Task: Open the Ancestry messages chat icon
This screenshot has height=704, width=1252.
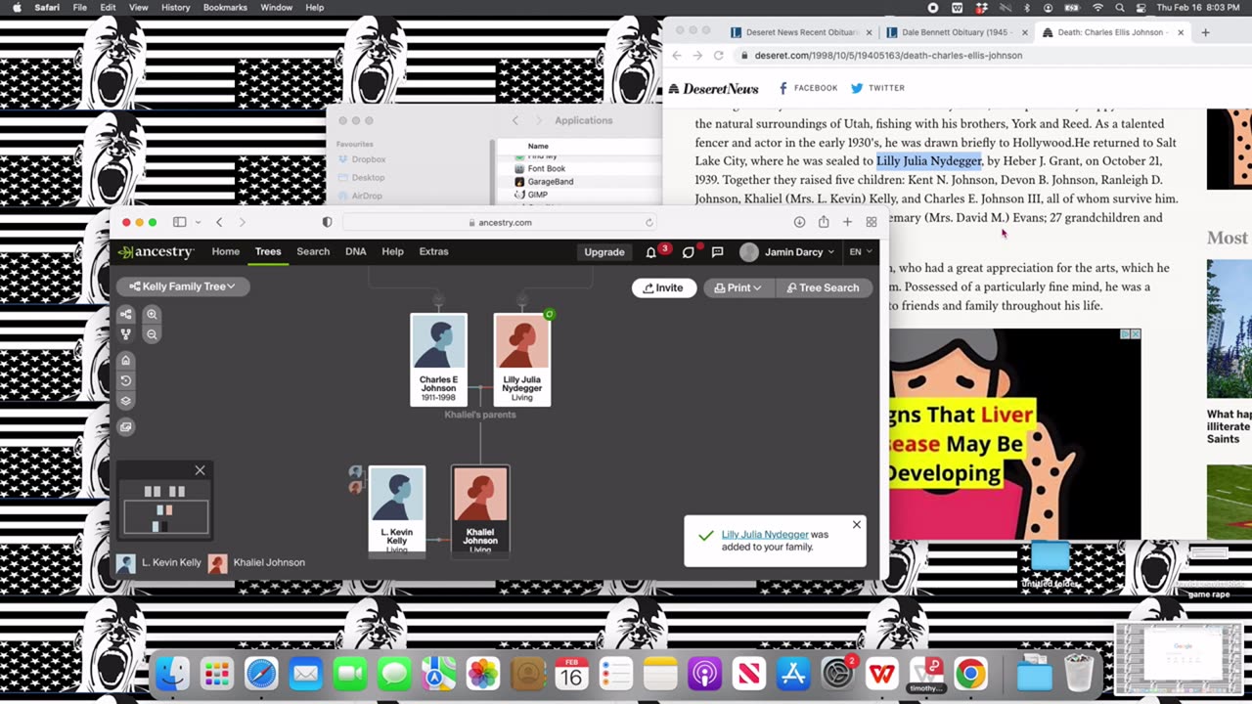Action: pos(717,252)
